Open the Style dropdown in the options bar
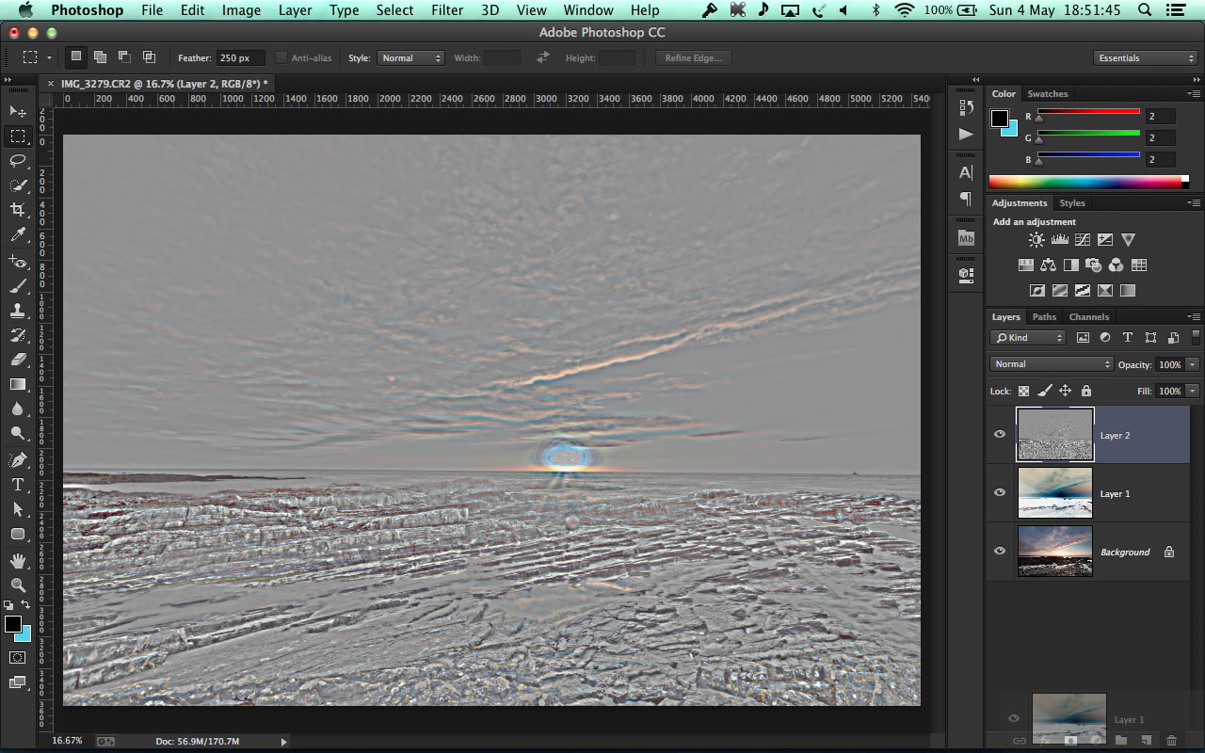The height and width of the screenshot is (753, 1205). coord(410,57)
